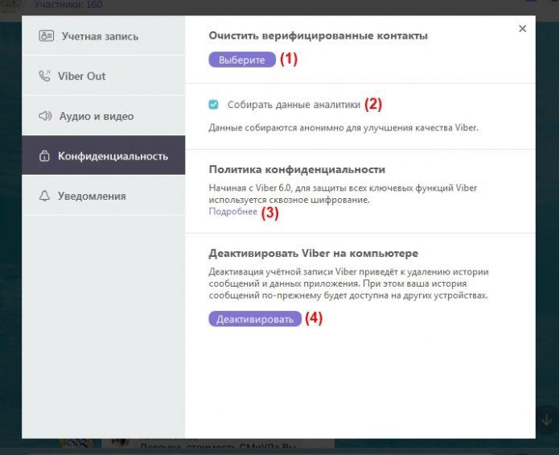Select the Конфиденциальность tab
Viewport: 559px width, 455px height.
point(113,155)
